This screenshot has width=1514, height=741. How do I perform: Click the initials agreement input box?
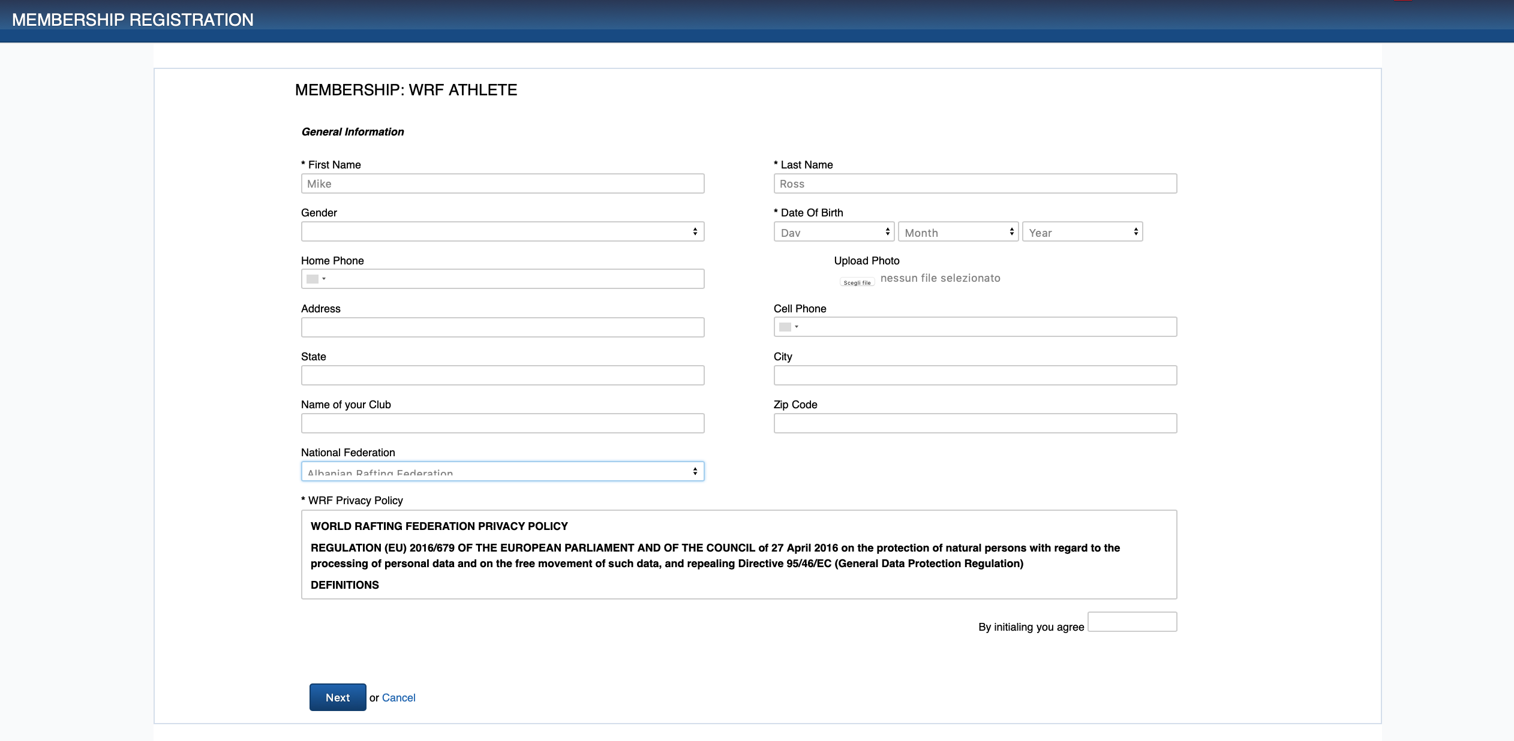[1133, 622]
